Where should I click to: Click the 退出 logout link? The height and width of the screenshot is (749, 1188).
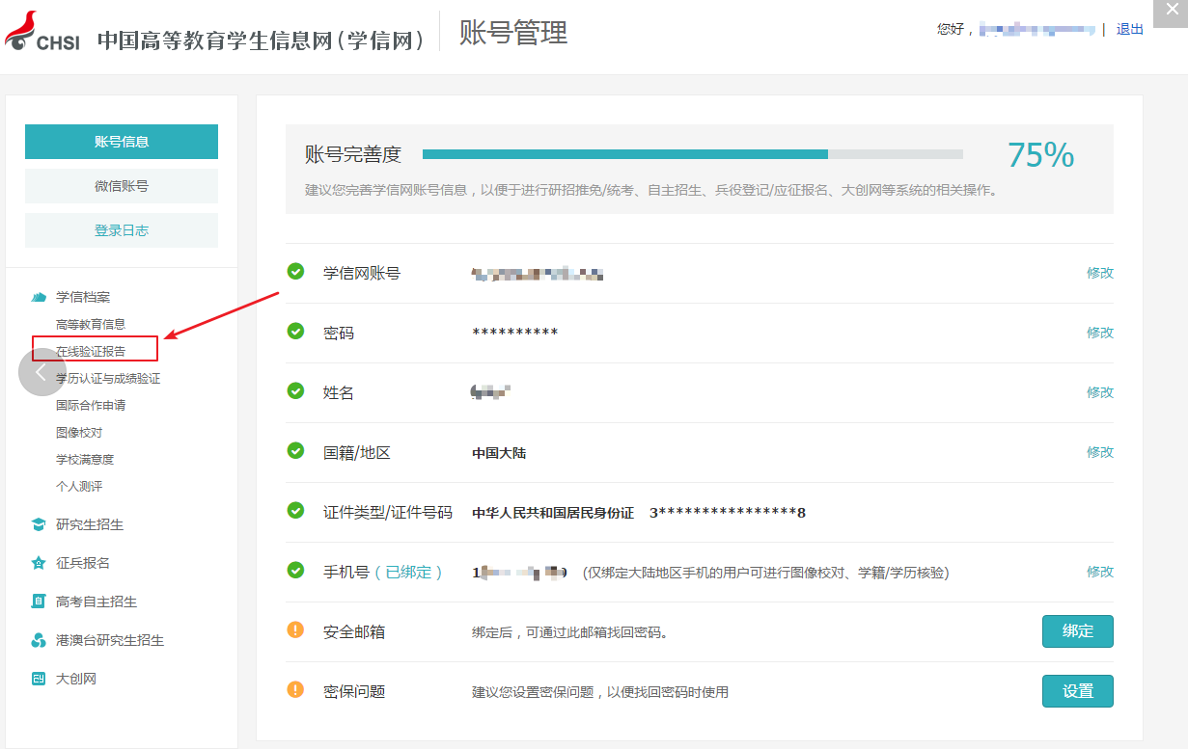tap(1129, 29)
